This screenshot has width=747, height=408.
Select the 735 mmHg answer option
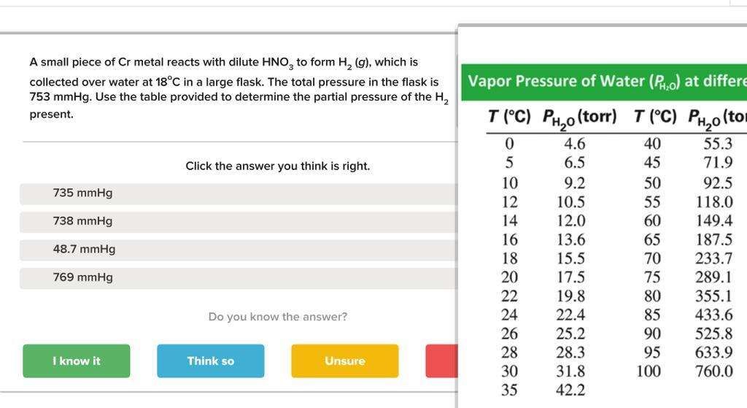(239, 193)
